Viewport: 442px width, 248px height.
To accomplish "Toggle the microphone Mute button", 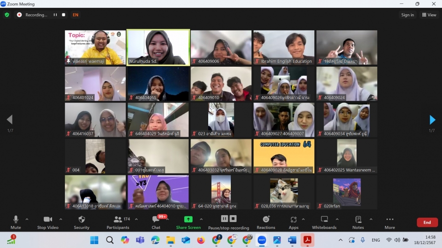I will [x=16, y=222].
